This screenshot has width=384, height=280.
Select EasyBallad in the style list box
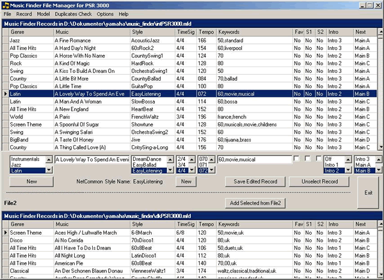149,165
